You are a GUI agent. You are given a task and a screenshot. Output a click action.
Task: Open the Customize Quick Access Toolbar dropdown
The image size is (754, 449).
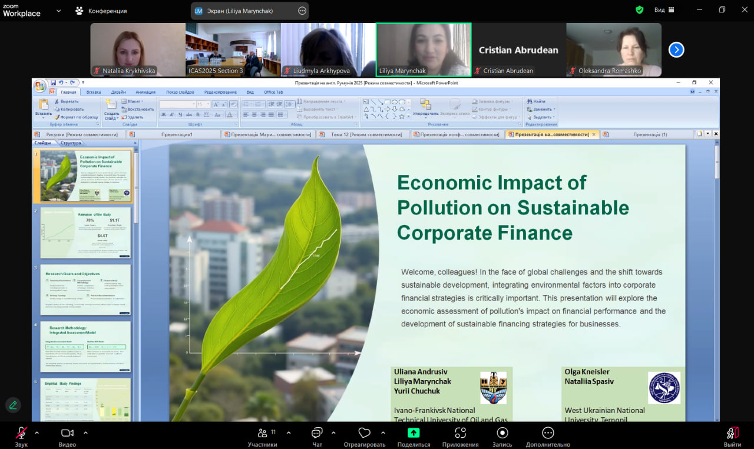tap(83, 82)
